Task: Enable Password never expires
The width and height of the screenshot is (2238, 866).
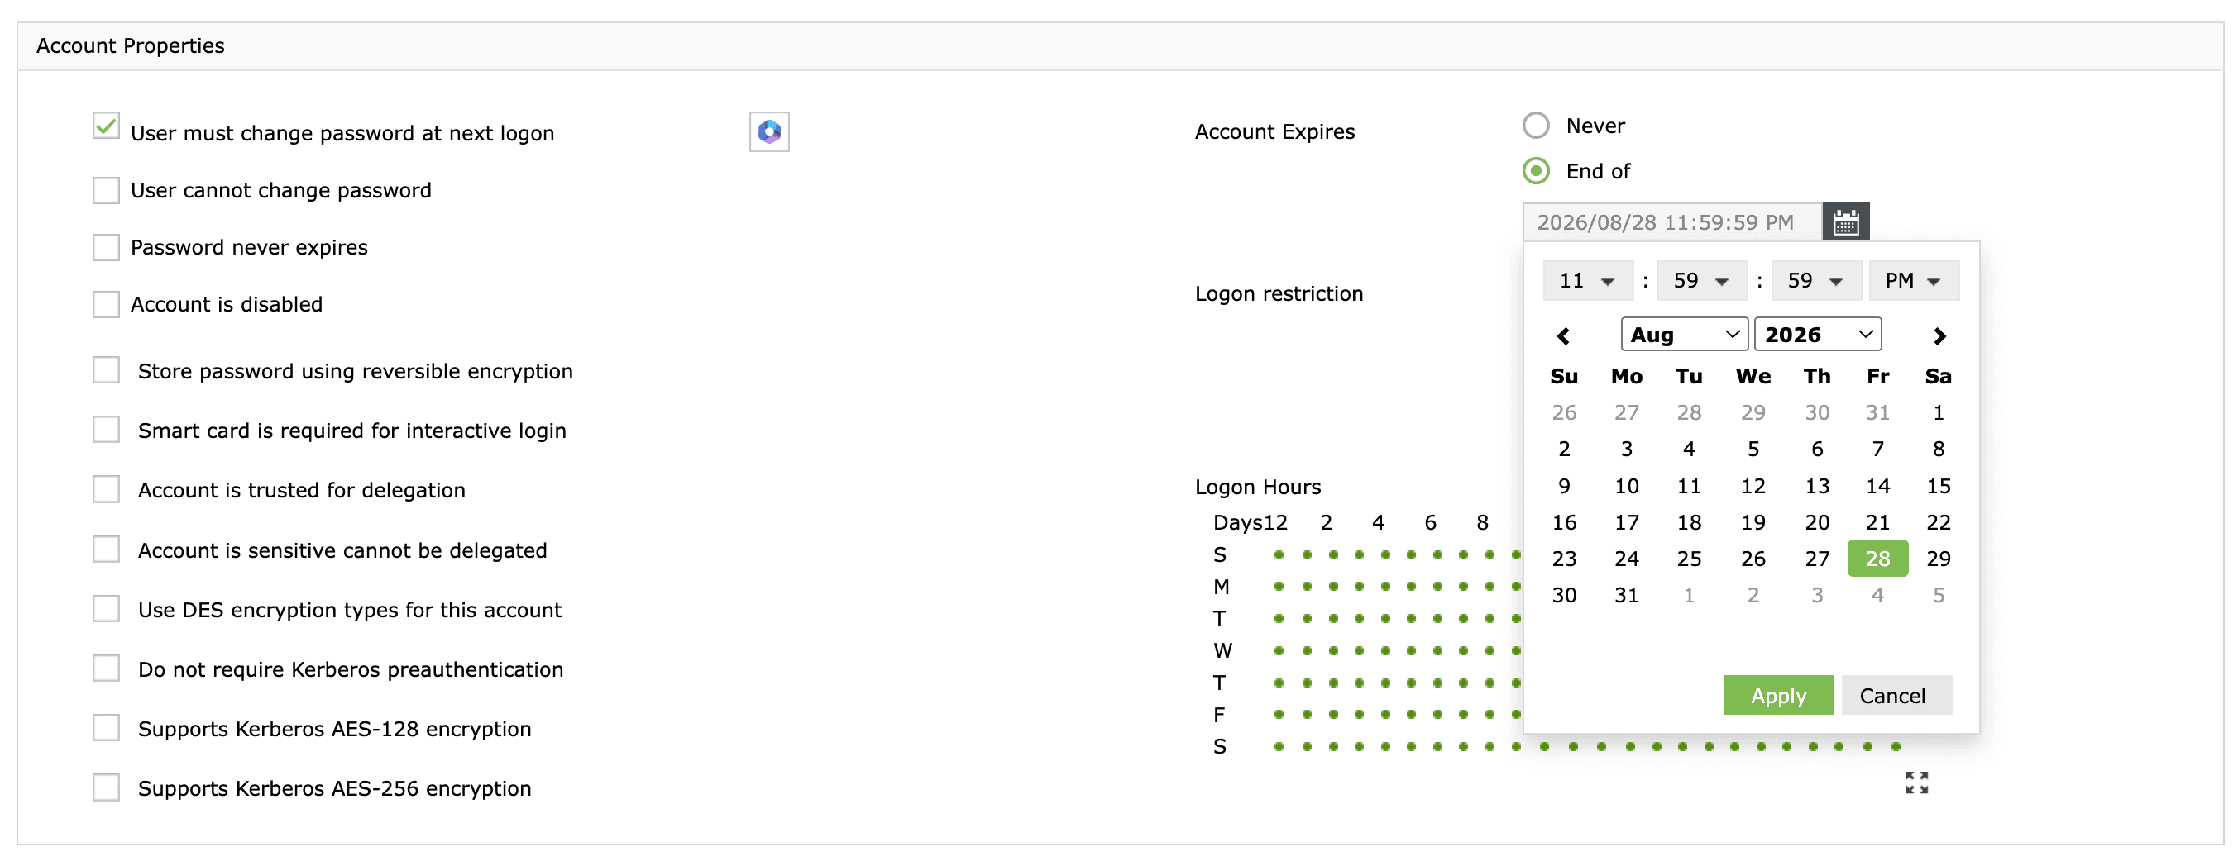Action: point(106,247)
